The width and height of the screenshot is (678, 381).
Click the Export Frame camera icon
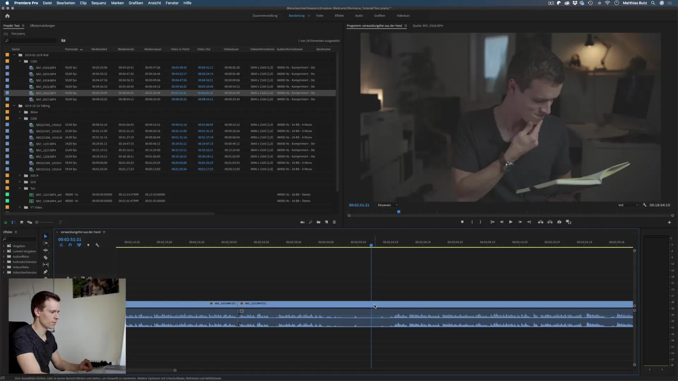click(x=559, y=222)
